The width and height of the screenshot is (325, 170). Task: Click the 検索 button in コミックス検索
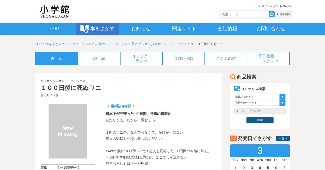(x=260, y=120)
